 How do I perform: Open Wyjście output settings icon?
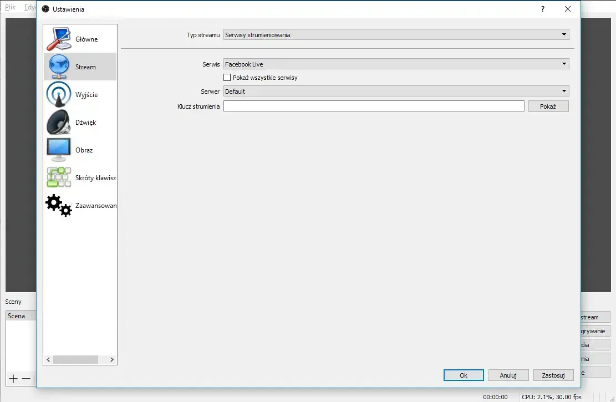58,94
